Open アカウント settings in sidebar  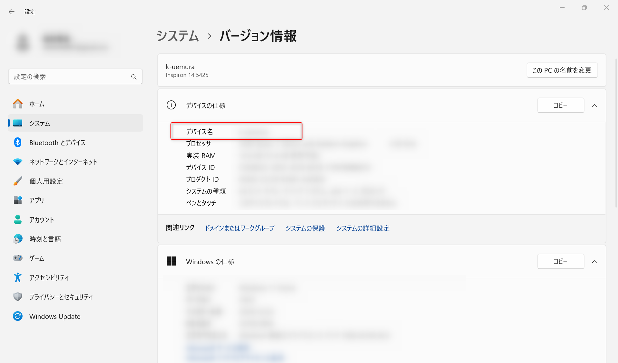pos(42,220)
